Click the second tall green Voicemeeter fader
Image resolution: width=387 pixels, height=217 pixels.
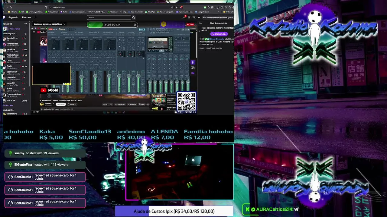pyautogui.click(x=95, y=81)
